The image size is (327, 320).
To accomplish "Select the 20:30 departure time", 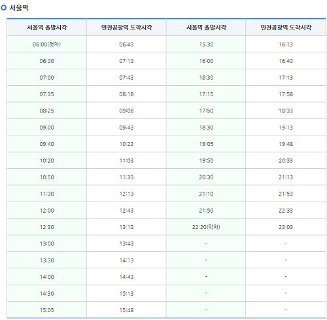I will 206,177.
